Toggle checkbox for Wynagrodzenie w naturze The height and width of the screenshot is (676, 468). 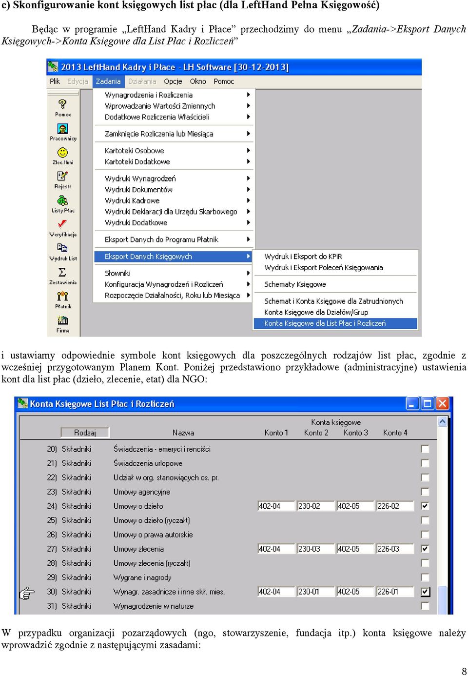pos(426,606)
